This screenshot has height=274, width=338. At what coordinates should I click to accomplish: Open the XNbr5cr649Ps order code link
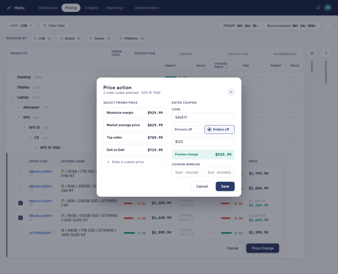click(x=41, y=172)
